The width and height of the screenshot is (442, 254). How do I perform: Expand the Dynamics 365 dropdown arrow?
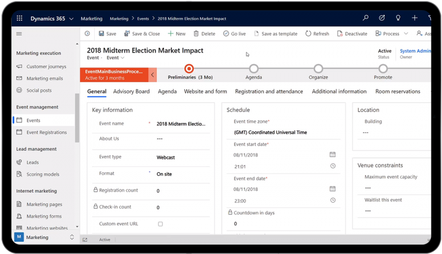click(71, 19)
